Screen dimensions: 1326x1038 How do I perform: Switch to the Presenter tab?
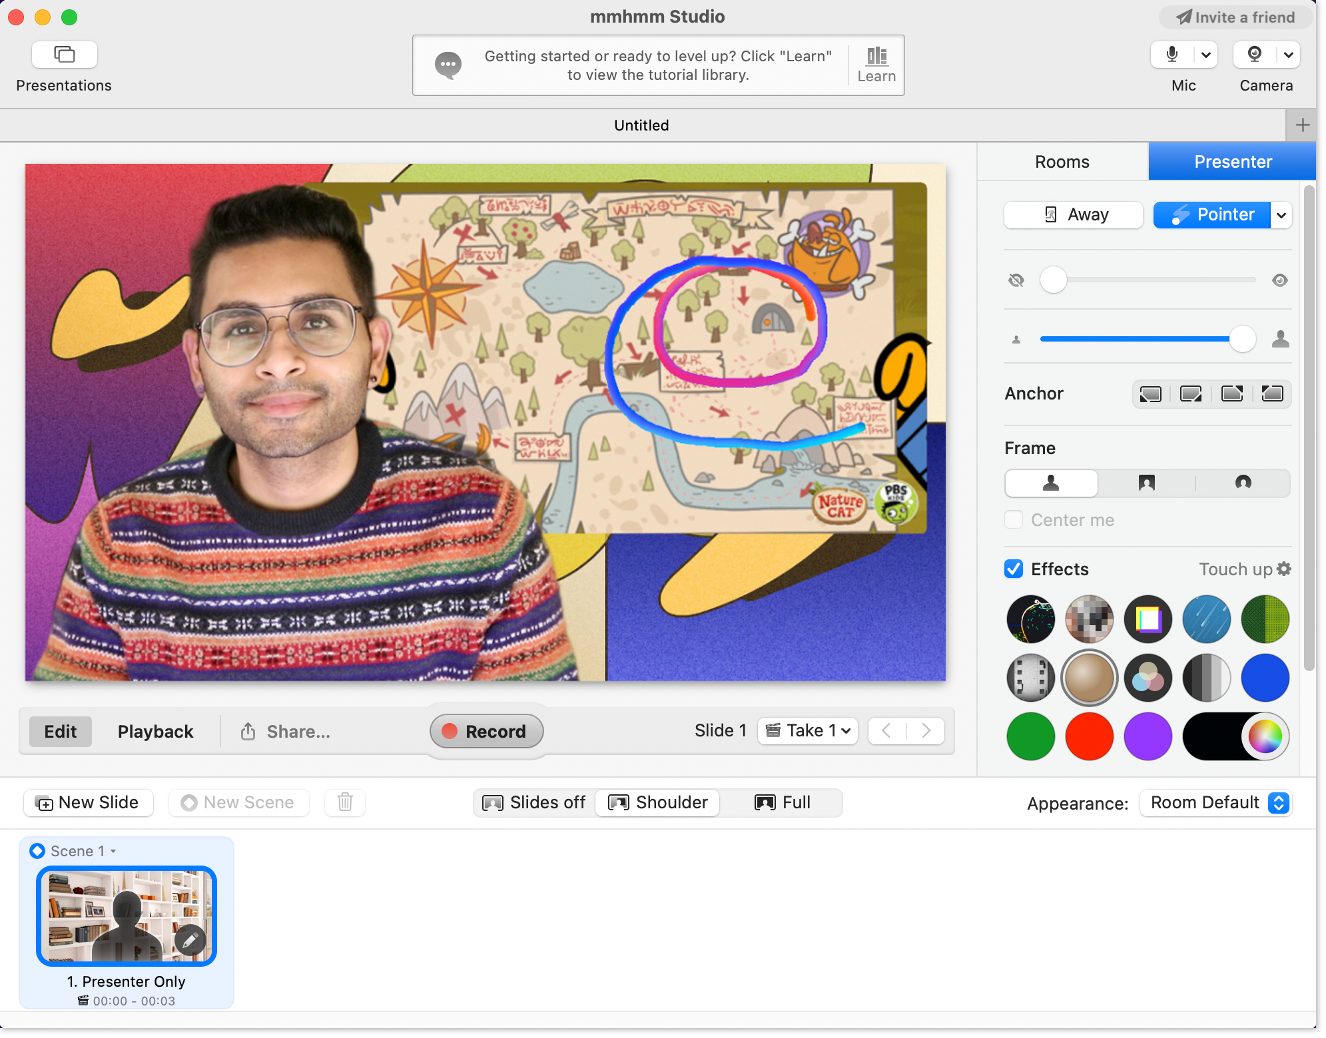(1232, 162)
